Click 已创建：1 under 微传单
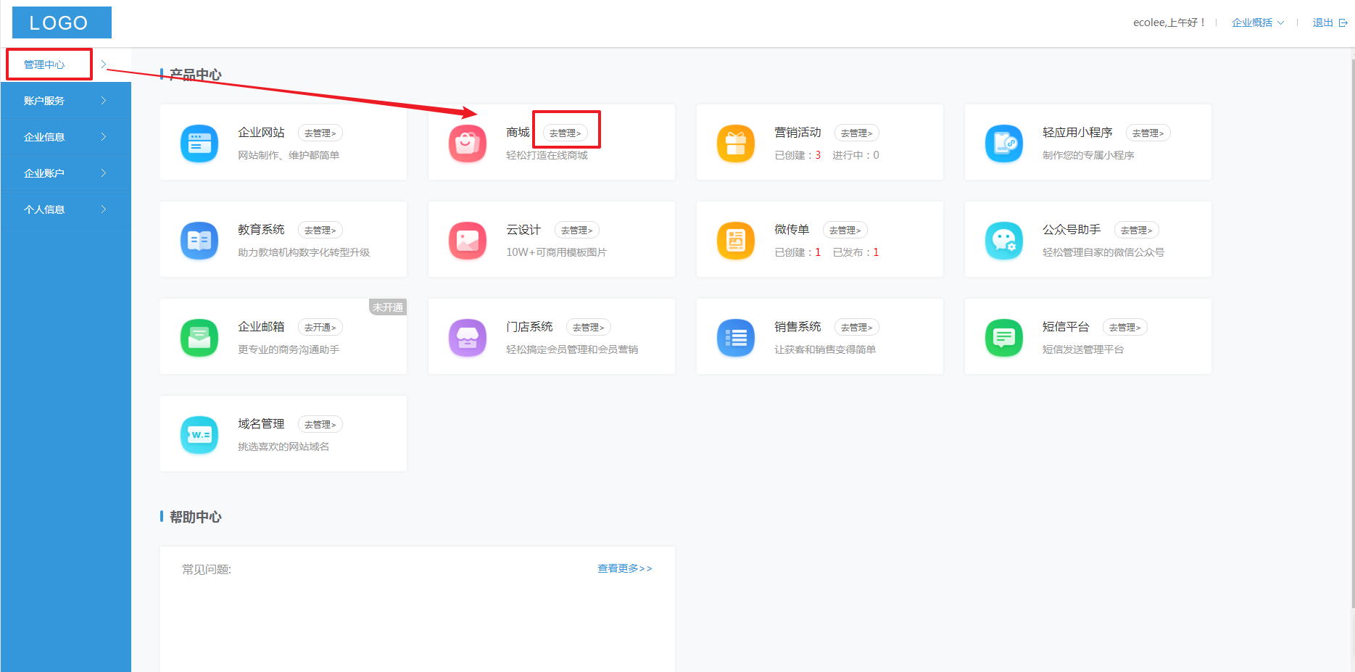This screenshot has width=1355, height=672. point(797,252)
